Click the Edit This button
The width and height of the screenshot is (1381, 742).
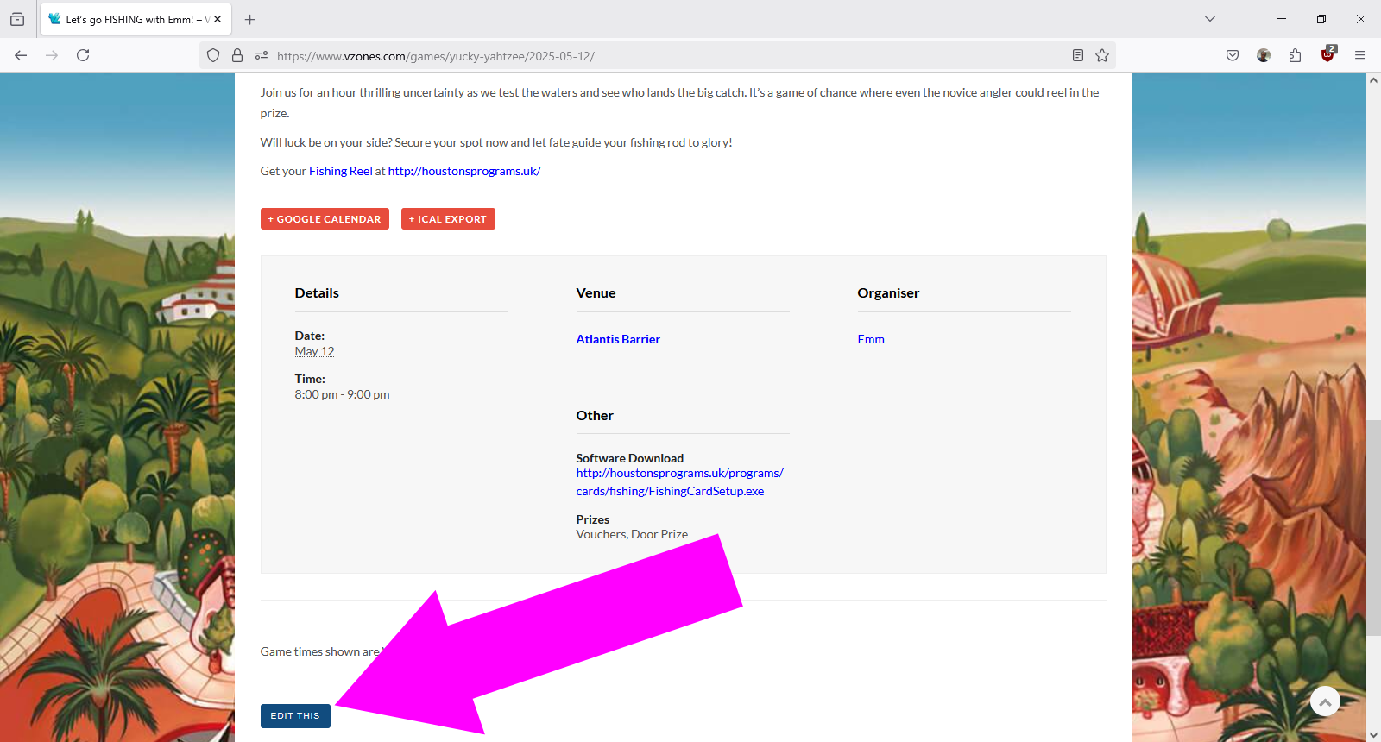[x=295, y=716]
